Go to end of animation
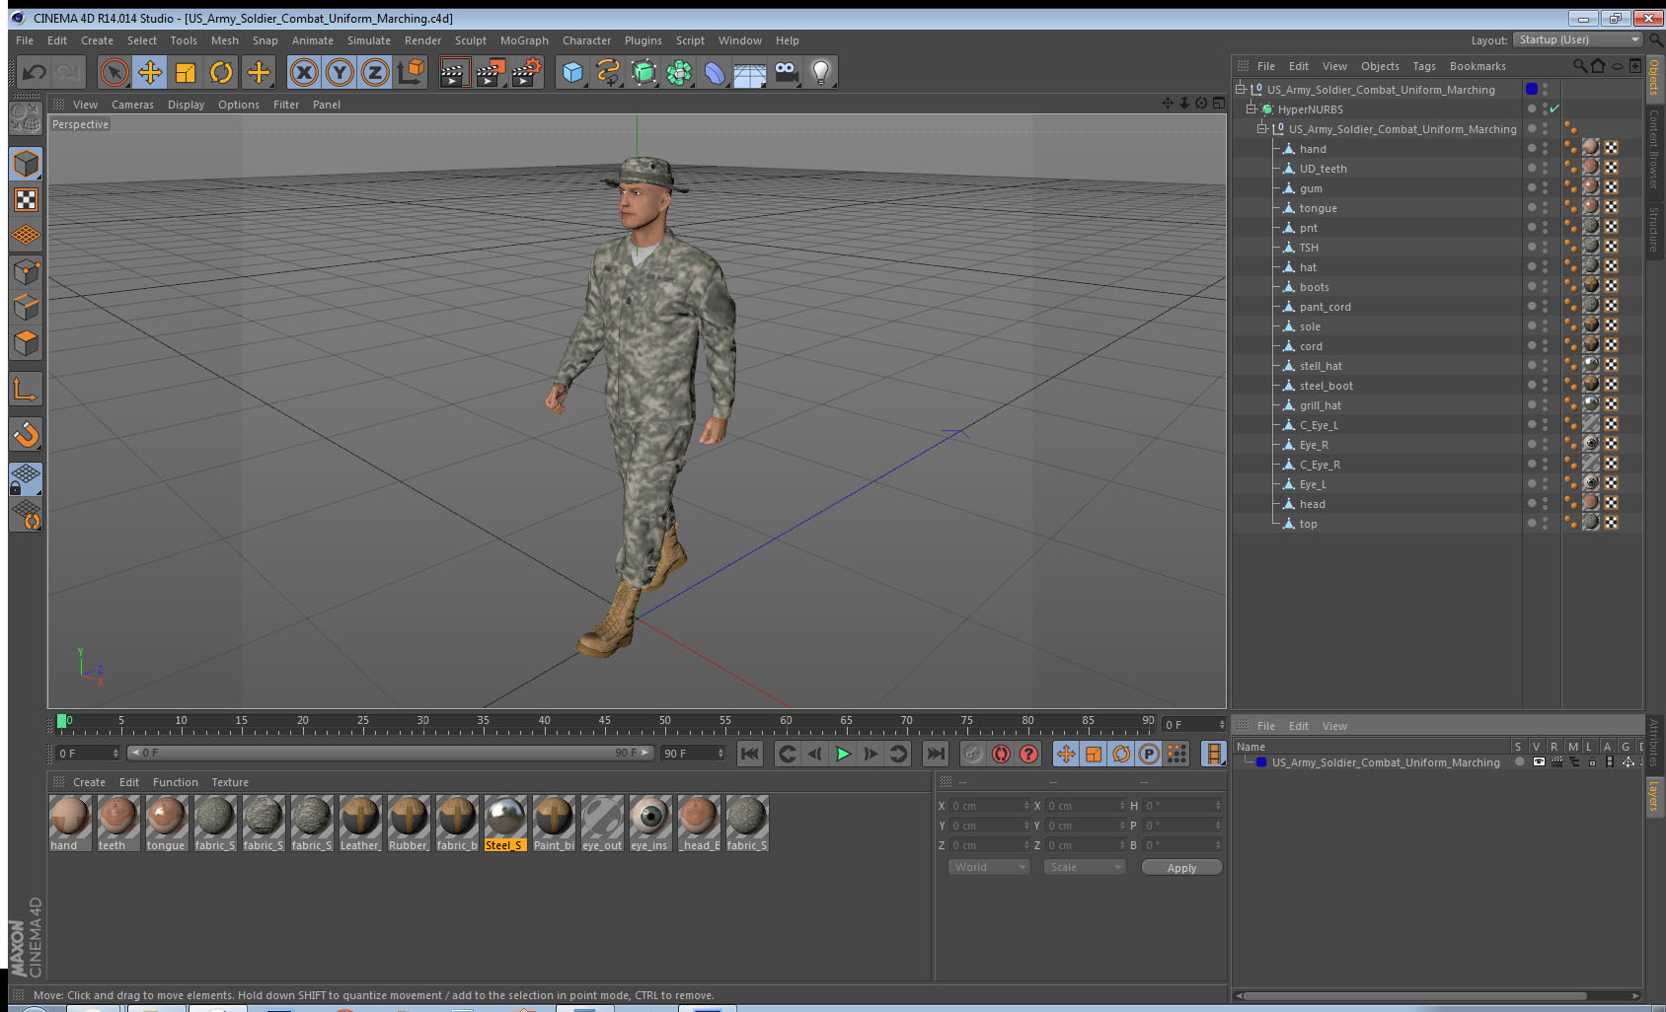 [935, 754]
